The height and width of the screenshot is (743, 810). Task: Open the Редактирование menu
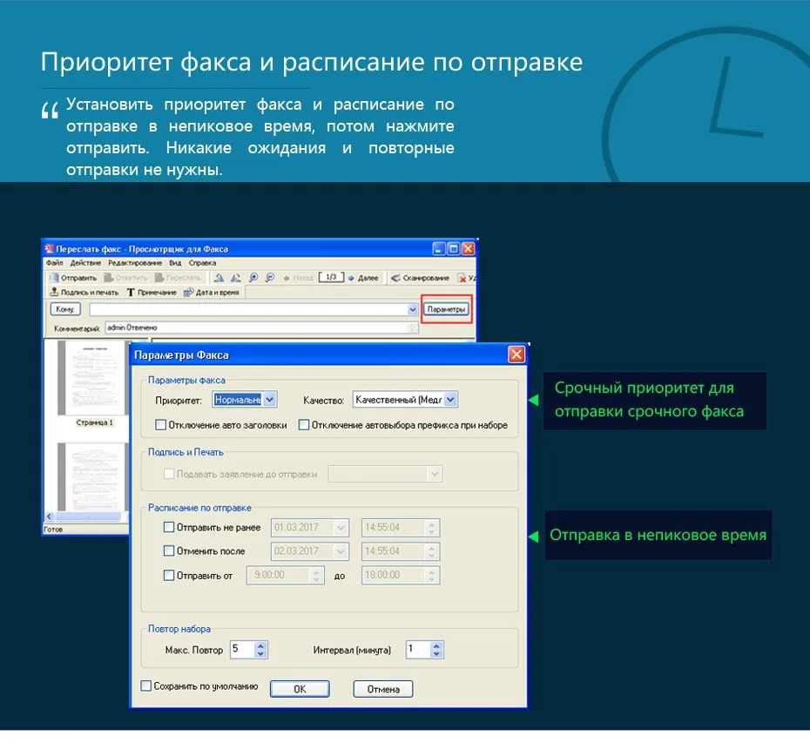(x=135, y=263)
